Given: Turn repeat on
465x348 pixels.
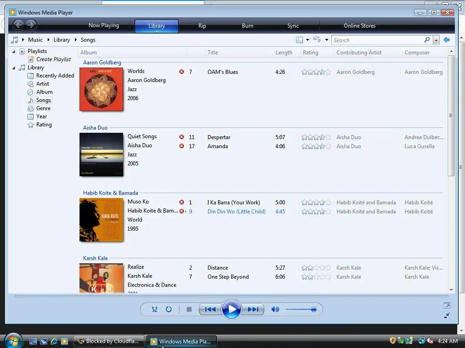Looking at the screenshot, I should click(x=168, y=309).
